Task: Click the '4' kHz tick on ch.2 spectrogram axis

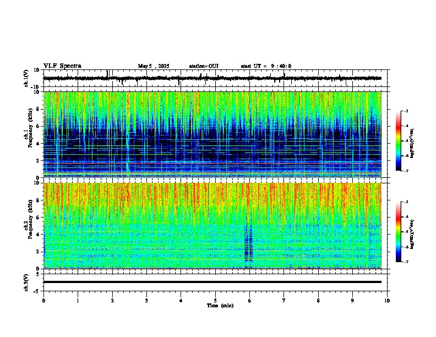Action: [x=38, y=235]
